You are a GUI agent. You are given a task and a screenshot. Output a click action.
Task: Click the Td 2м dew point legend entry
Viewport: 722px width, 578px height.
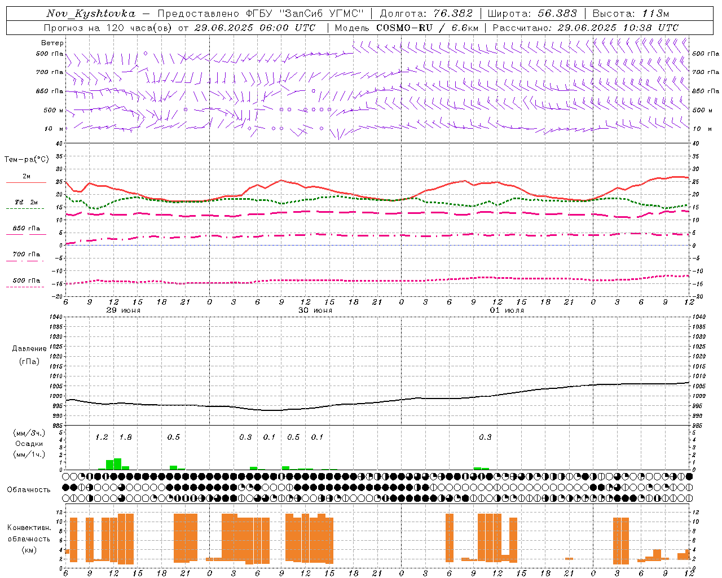[26, 202]
